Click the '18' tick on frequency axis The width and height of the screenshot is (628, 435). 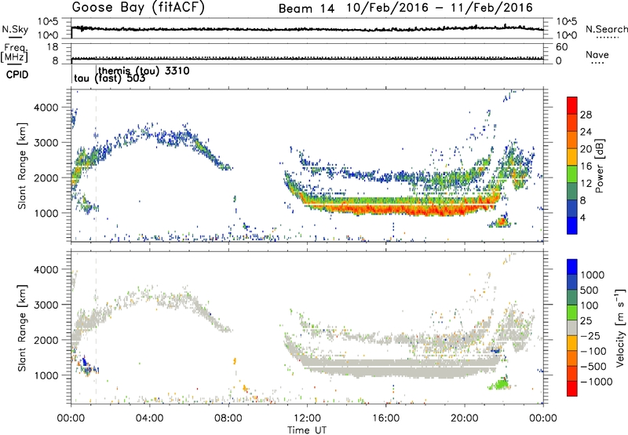(x=53, y=47)
